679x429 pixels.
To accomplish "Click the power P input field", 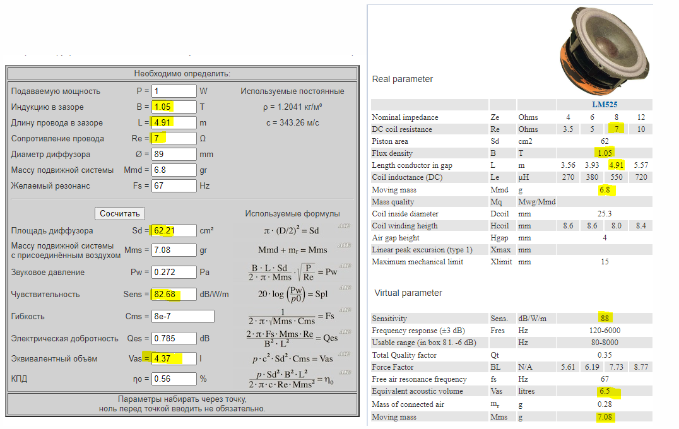I will point(174,91).
